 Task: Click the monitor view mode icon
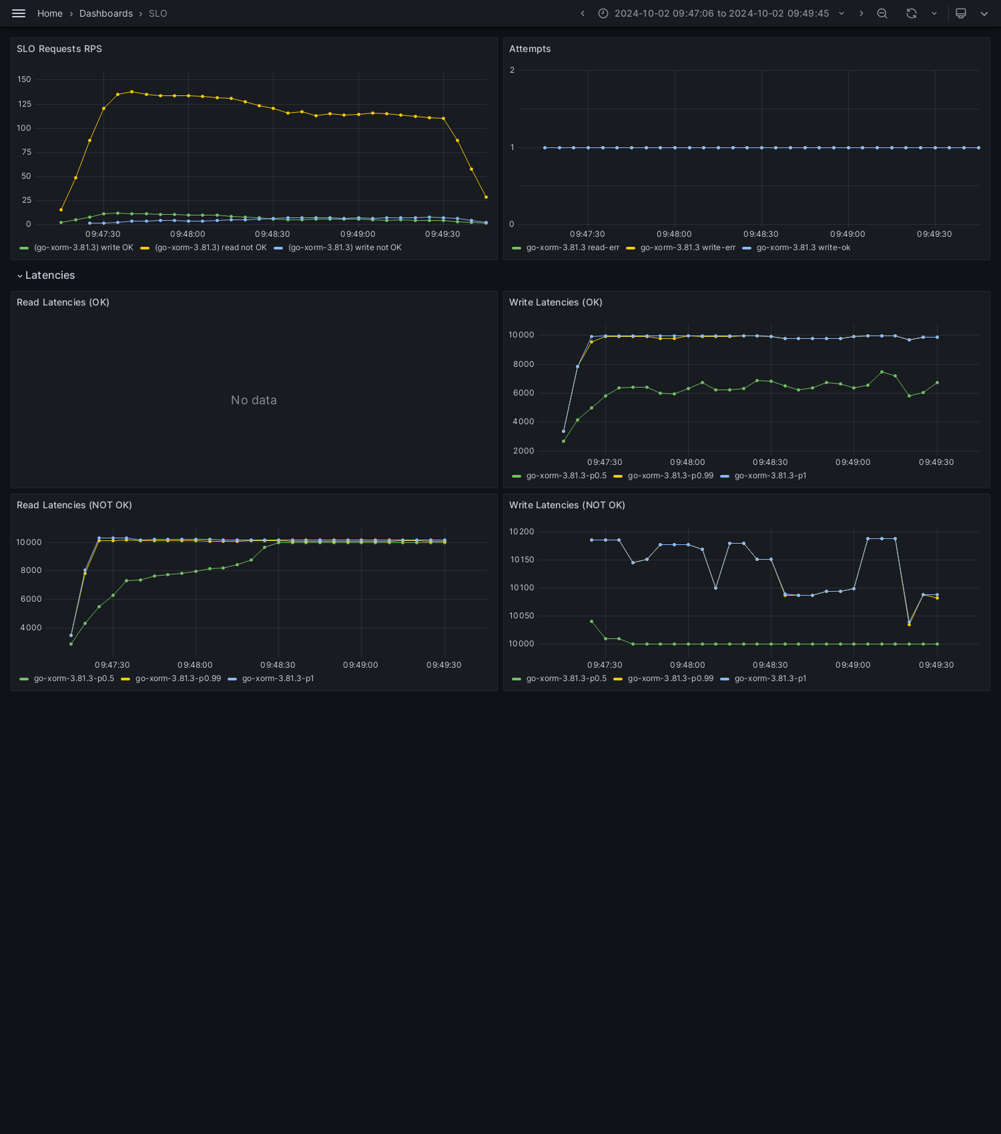[961, 13]
